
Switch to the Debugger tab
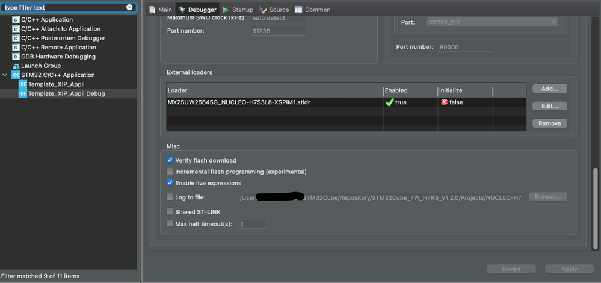197,10
